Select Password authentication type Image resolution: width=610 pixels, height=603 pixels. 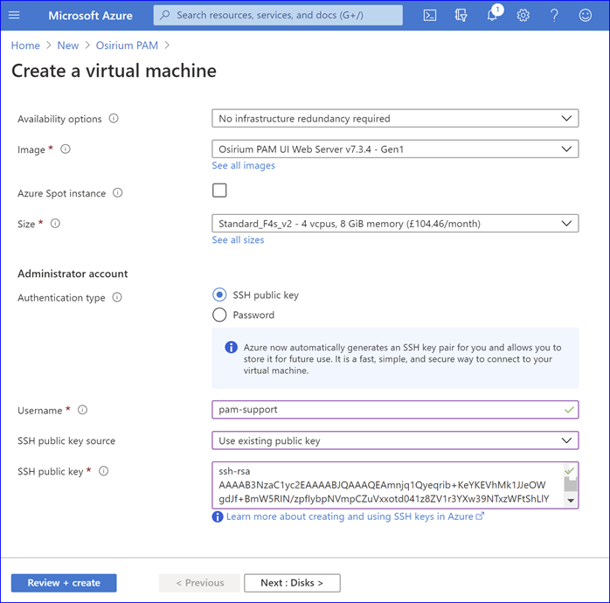tap(219, 315)
